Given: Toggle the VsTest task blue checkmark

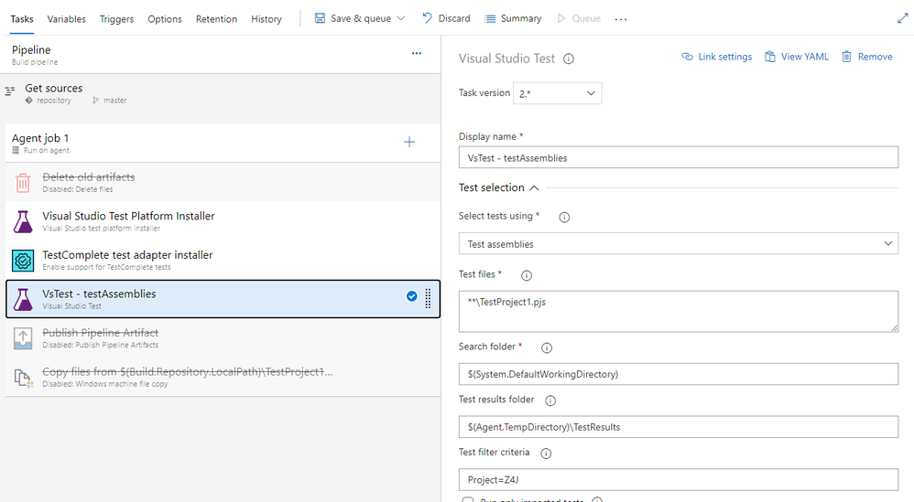Looking at the screenshot, I should [411, 296].
